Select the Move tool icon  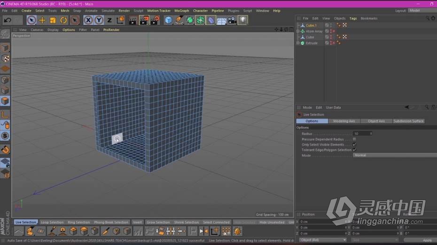(x=42, y=20)
